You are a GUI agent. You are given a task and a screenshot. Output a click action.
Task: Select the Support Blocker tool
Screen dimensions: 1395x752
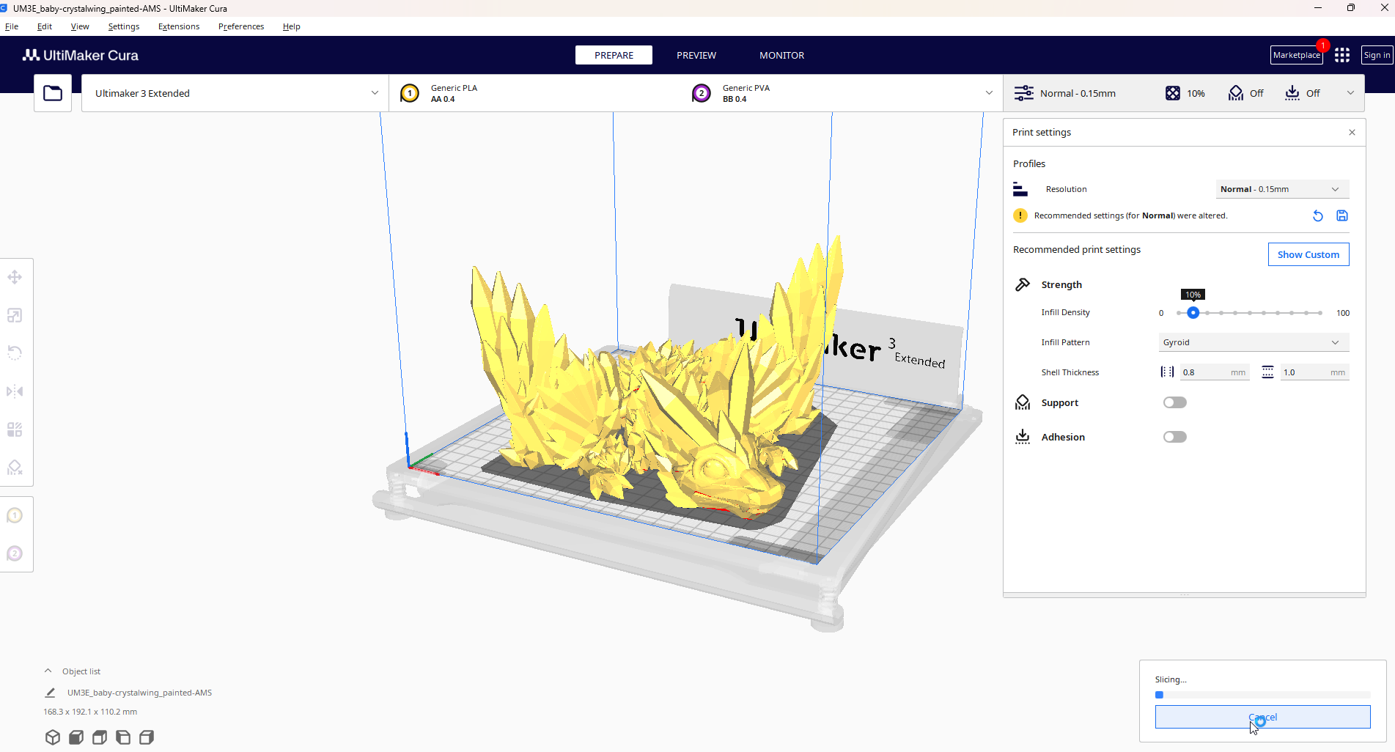(15, 468)
